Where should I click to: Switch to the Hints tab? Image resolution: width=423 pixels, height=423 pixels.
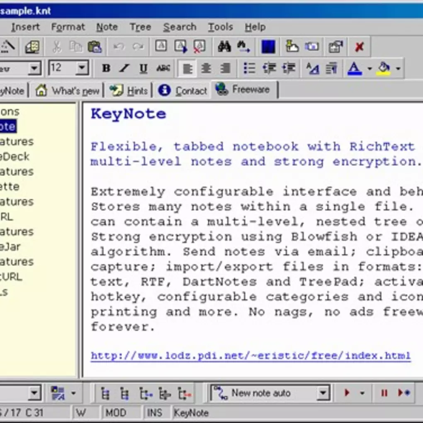(x=129, y=91)
